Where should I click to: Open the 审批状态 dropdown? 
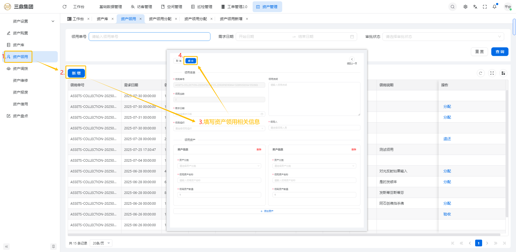pyautogui.click(x=443, y=37)
